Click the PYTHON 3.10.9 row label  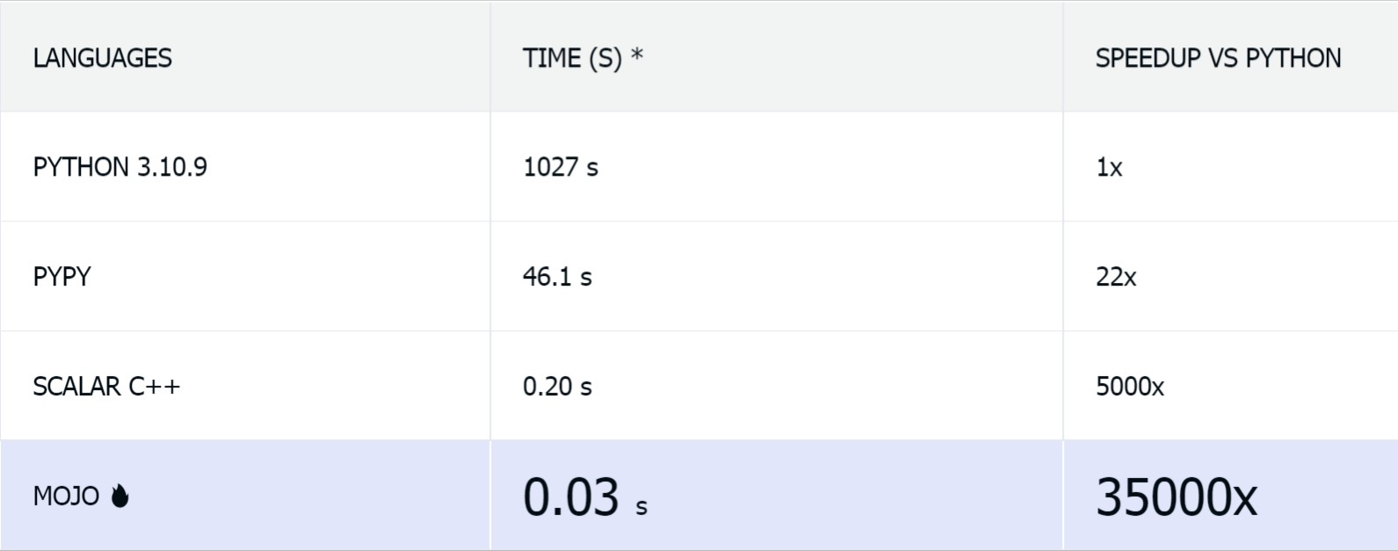(x=120, y=167)
